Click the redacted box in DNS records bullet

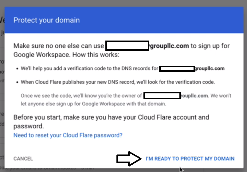pyautogui.click(x=177, y=69)
